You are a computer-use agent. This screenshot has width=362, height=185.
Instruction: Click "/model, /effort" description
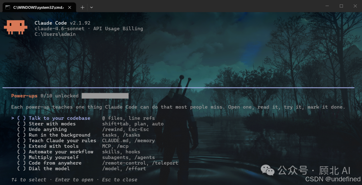124,168
